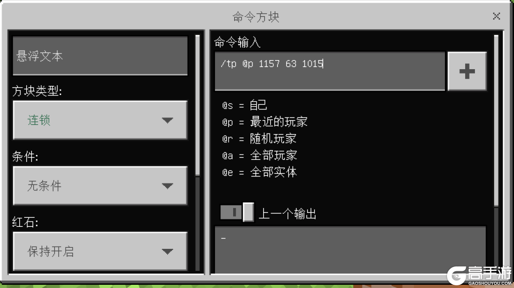
Task: Click the previous output text area
Action: [x=350, y=249]
